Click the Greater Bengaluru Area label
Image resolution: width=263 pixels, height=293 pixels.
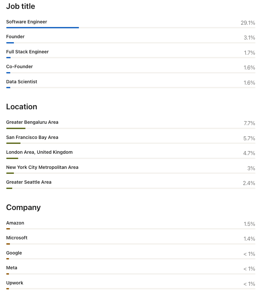(x=32, y=122)
